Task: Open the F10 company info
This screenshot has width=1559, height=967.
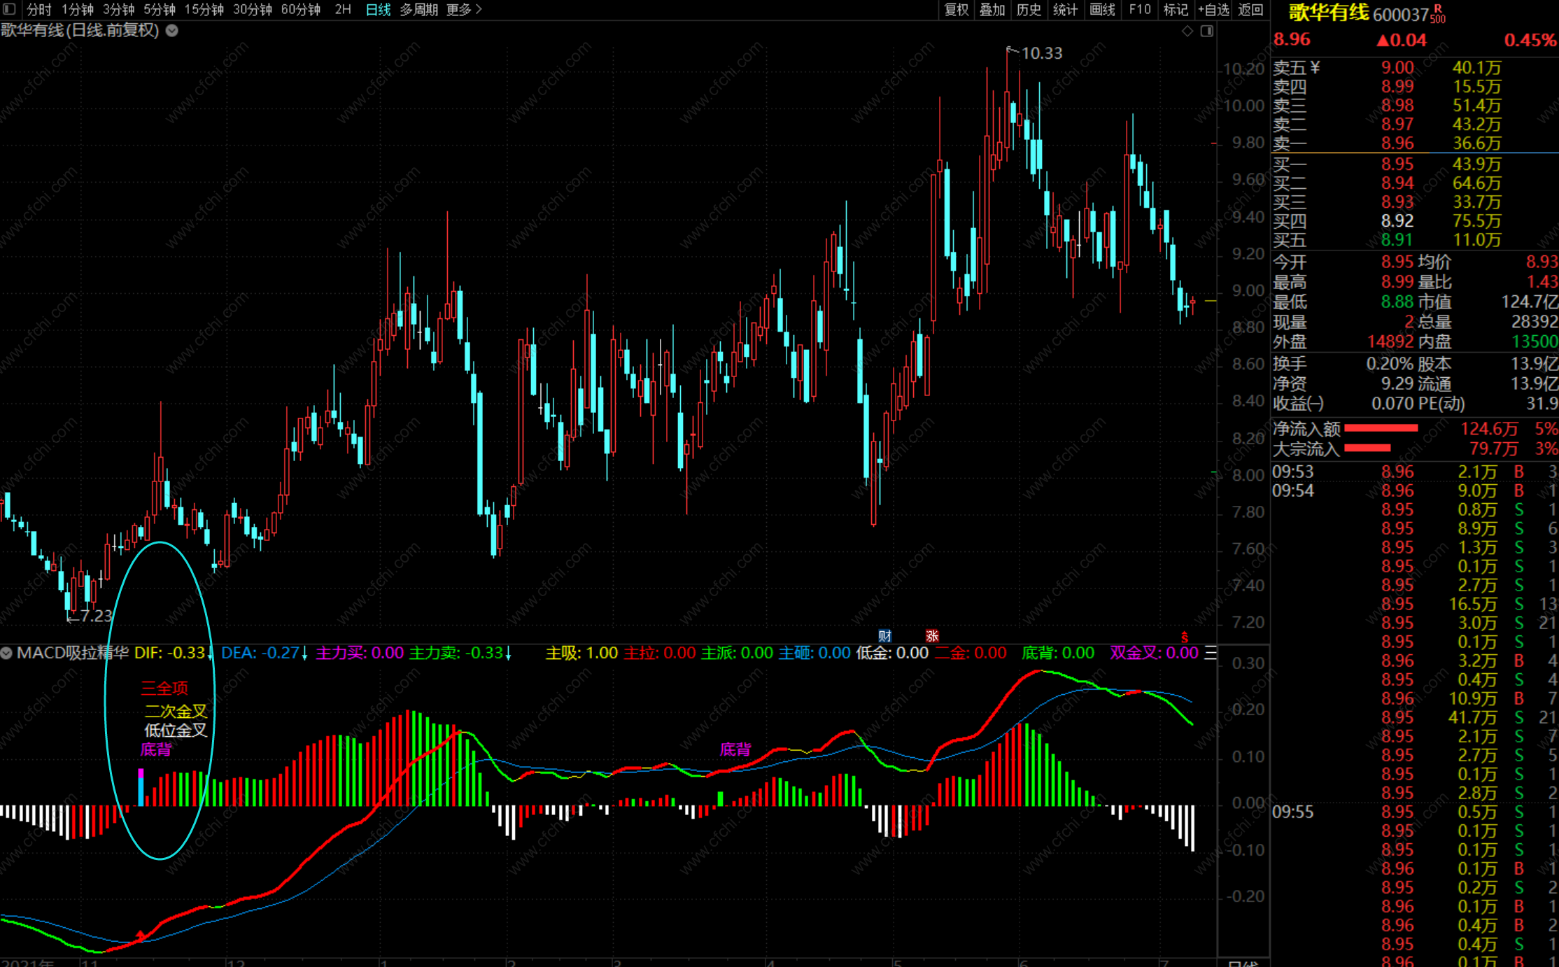Action: pos(1139,9)
